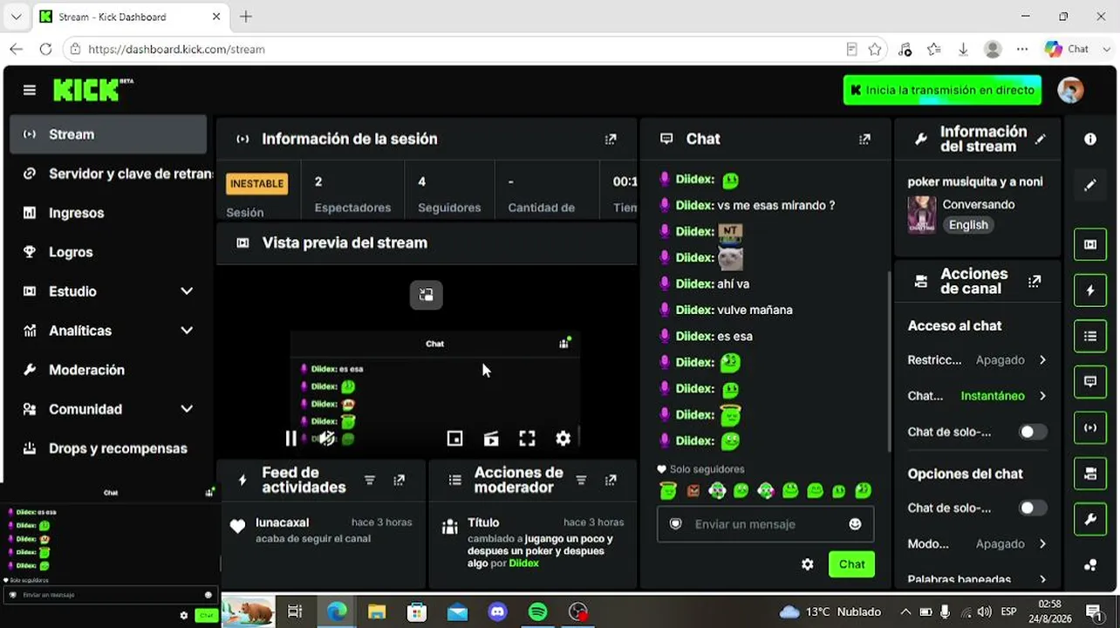Click Inicia la transmisión en directo button

click(942, 90)
